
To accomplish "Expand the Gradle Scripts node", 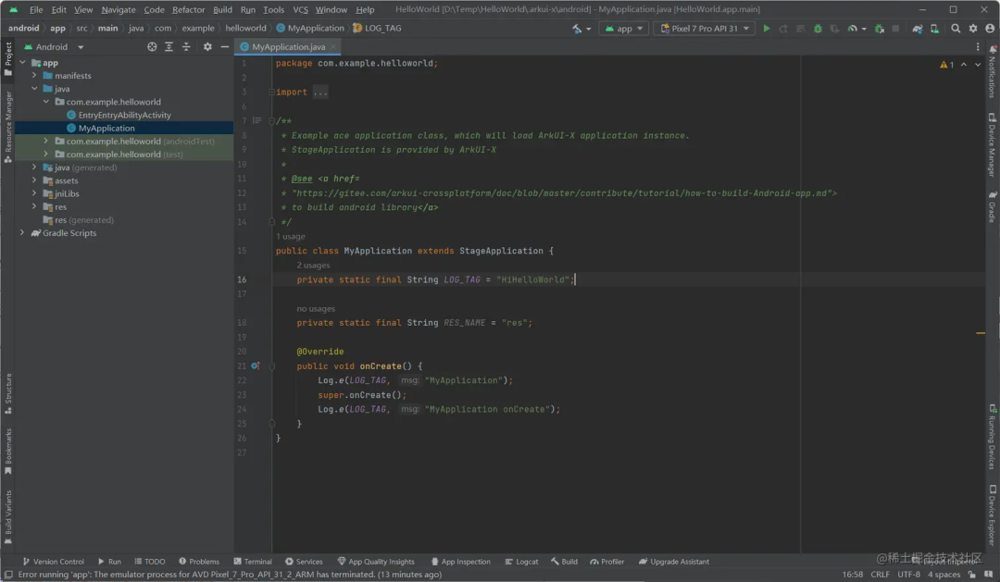I will tap(22, 233).
